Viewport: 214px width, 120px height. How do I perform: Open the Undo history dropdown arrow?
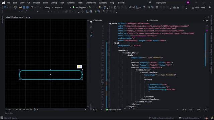pyautogui.click(x=35, y=7)
